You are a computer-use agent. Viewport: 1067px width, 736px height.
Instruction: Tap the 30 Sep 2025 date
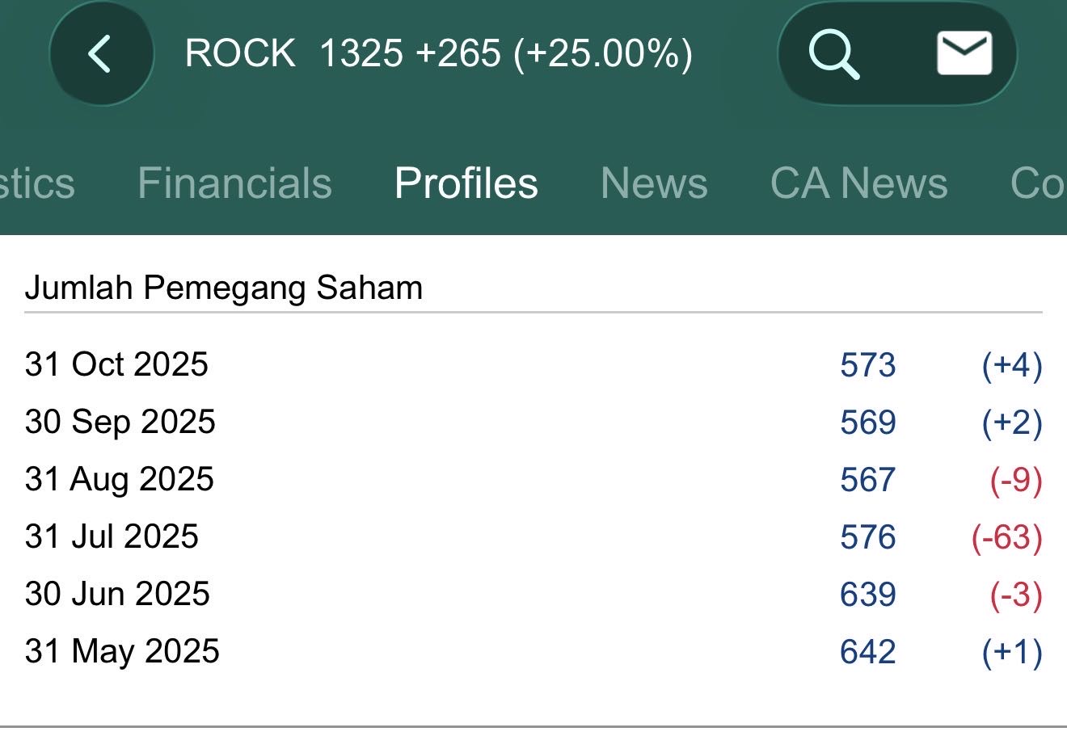120,422
